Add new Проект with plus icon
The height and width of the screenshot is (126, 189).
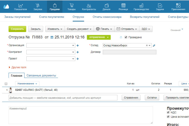(x=78, y=59)
